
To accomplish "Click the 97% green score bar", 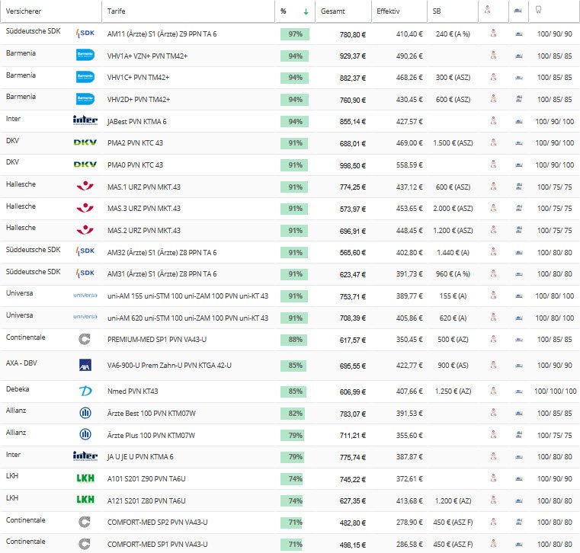I will [294, 34].
